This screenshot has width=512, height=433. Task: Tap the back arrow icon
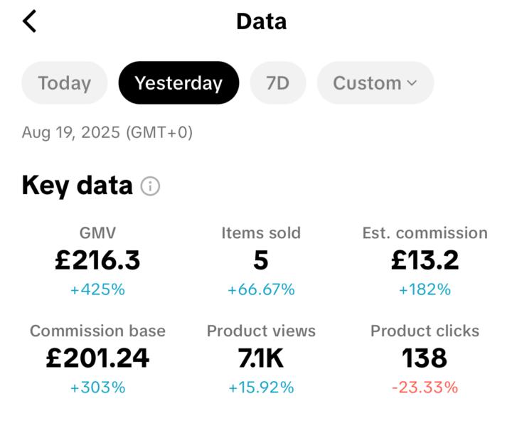(x=30, y=21)
